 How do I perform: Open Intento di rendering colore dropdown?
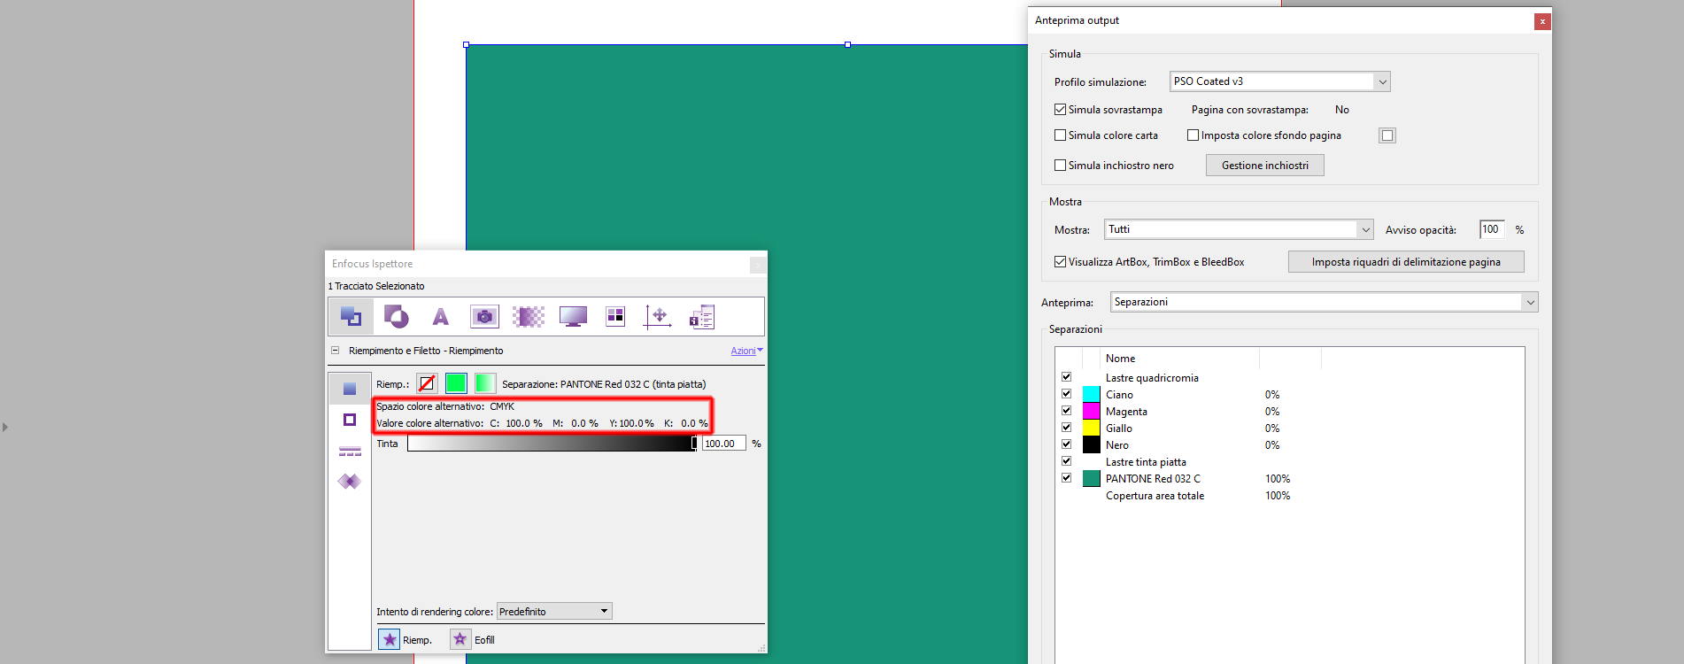click(x=554, y=612)
